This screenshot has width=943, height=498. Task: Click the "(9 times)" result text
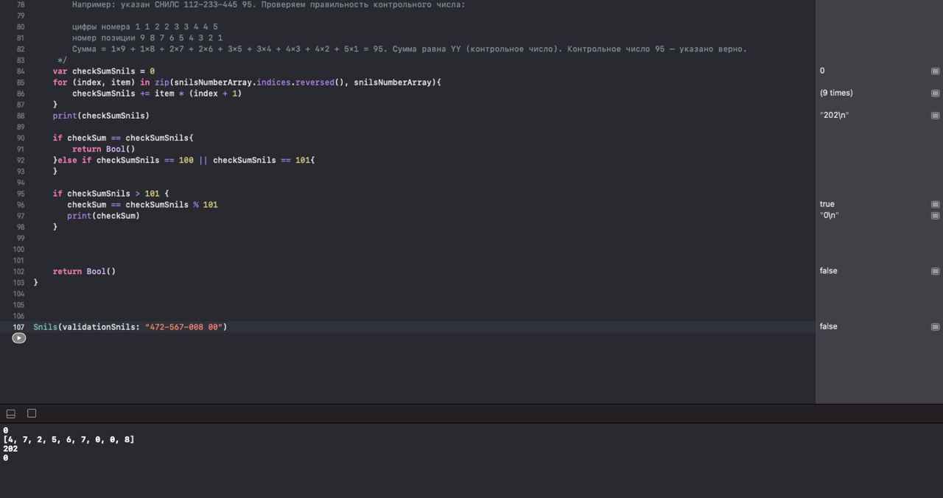point(836,93)
